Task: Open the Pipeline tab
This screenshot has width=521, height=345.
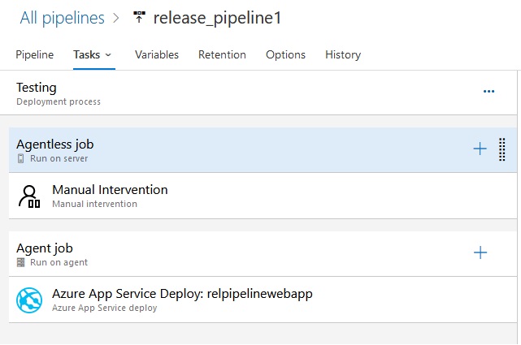Action: pos(35,54)
